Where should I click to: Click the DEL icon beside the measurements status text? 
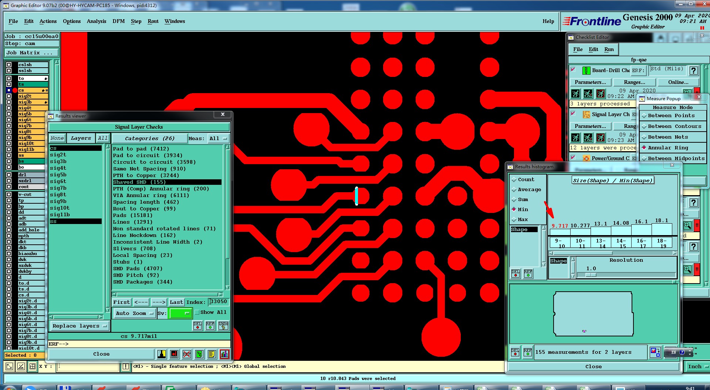[515, 352]
